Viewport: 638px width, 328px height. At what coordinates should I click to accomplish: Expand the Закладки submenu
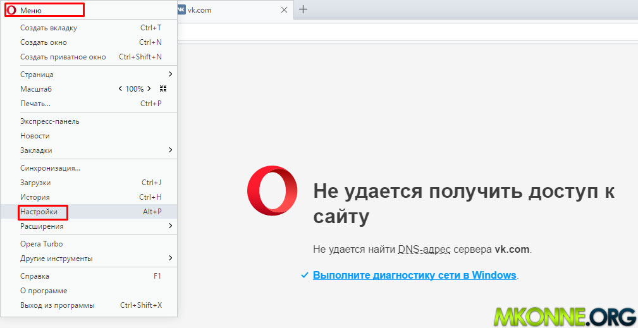click(89, 150)
